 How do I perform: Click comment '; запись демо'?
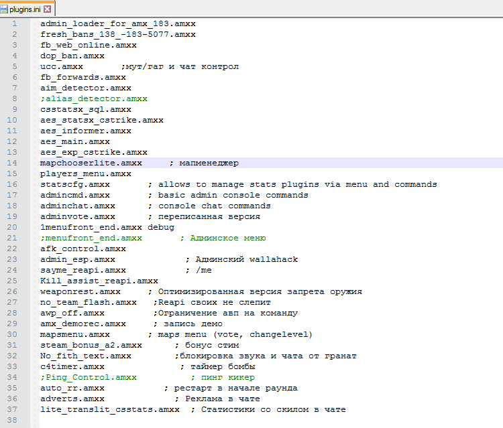point(188,324)
